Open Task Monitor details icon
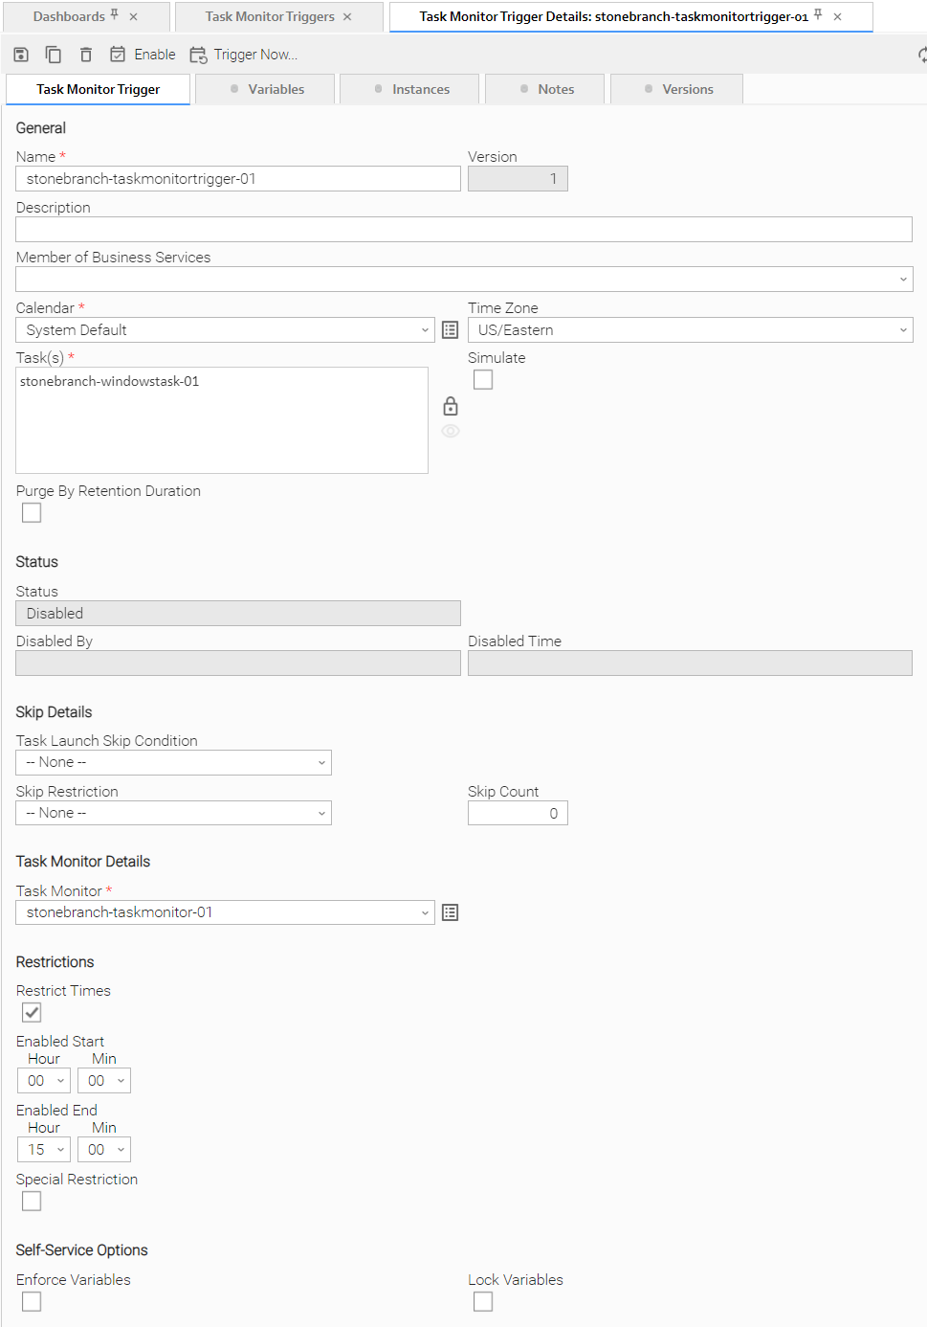Viewport: 927px width, 1327px height. 450,912
